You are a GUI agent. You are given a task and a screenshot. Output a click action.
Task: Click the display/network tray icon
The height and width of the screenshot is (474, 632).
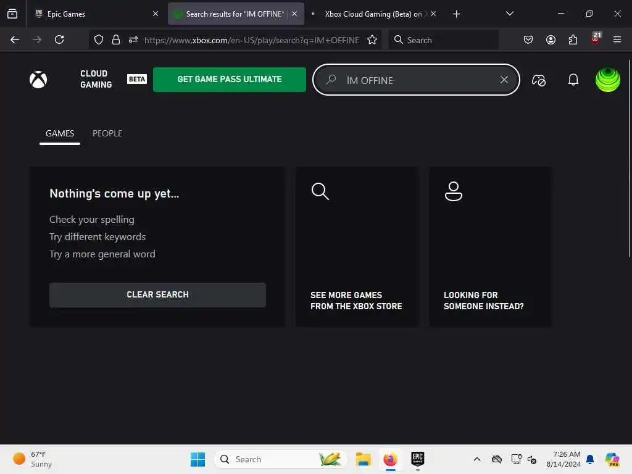pyautogui.click(x=516, y=459)
